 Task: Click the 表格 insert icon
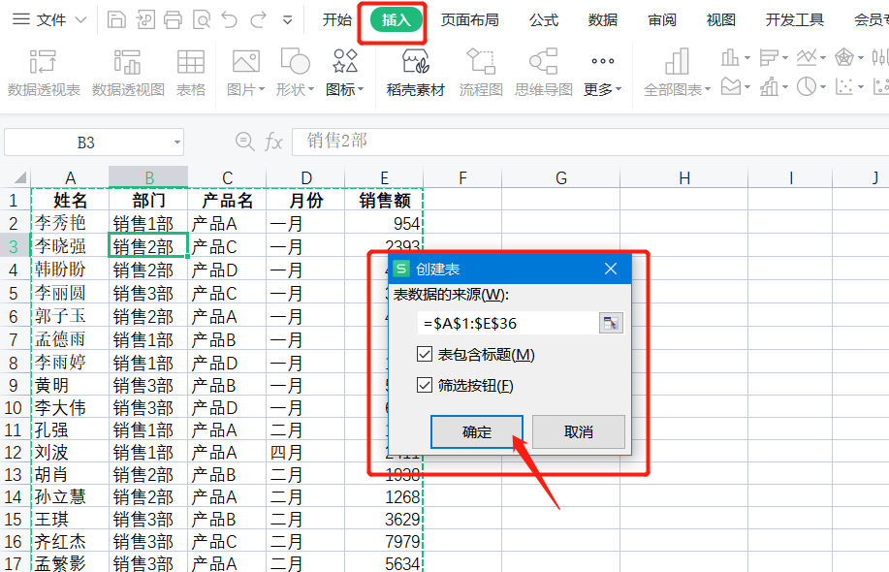[190, 73]
